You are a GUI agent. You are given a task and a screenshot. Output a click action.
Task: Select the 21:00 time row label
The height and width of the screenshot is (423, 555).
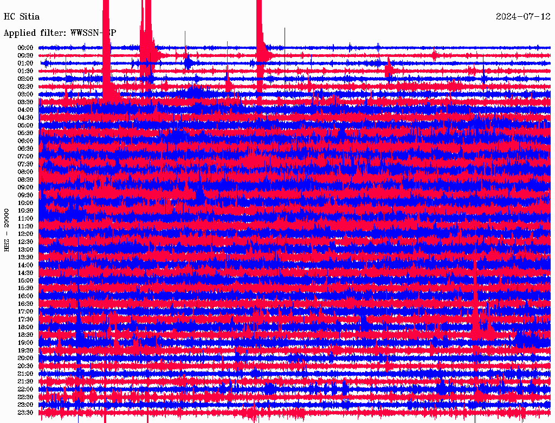[x=25, y=374]
